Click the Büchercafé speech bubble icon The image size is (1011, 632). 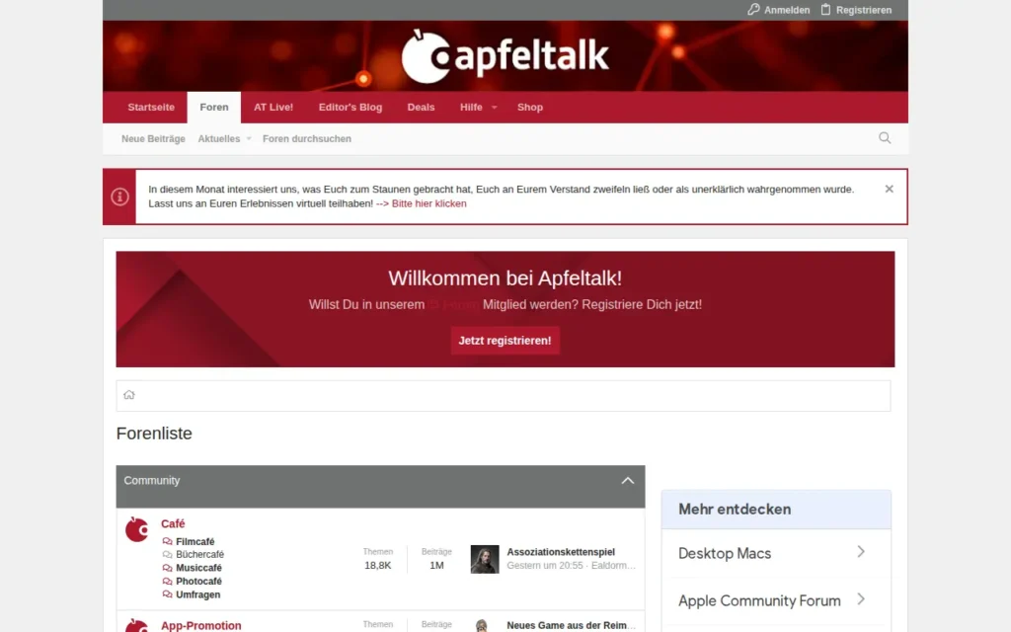(167, 555)
